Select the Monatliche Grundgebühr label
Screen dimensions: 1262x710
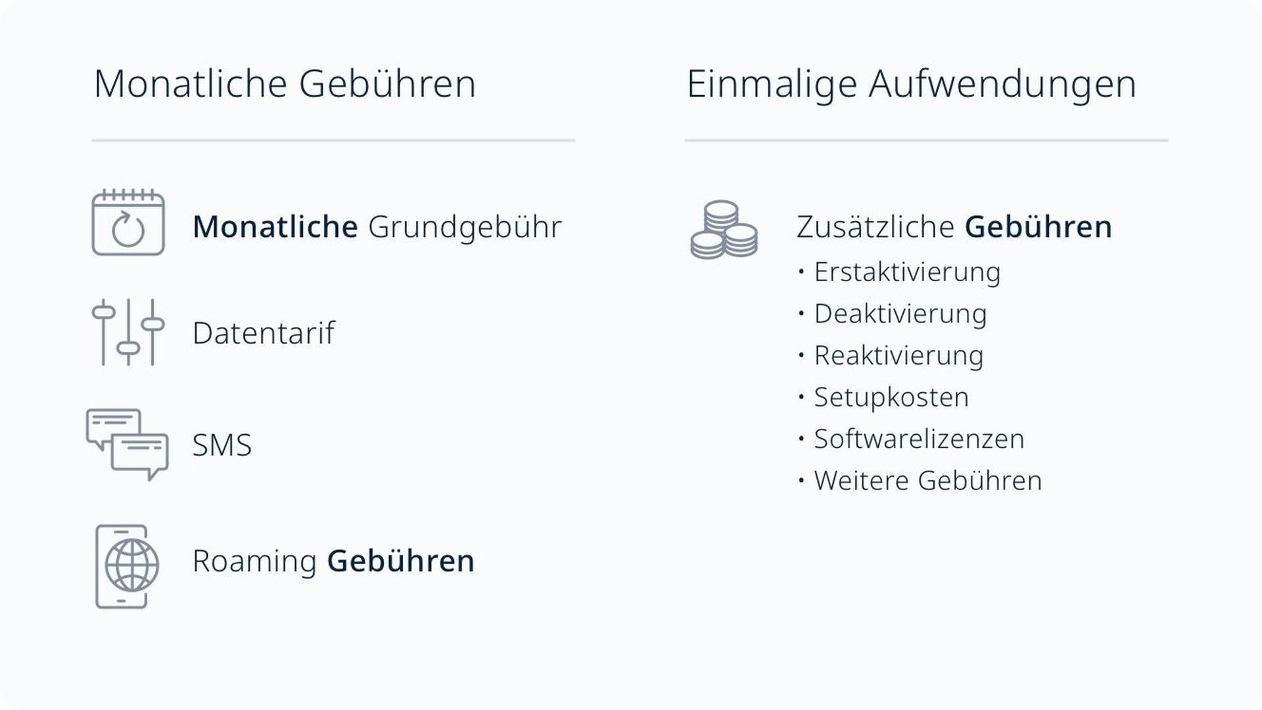click(x=377, y=227)
